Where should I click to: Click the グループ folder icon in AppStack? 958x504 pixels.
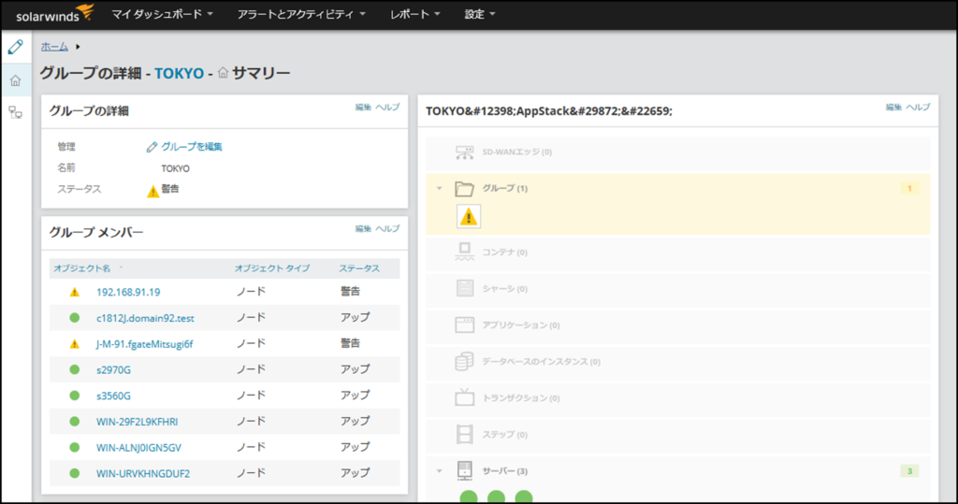(x=464, y=188)
